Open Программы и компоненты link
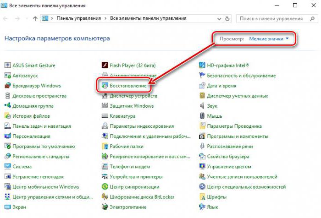 [238, 136]
